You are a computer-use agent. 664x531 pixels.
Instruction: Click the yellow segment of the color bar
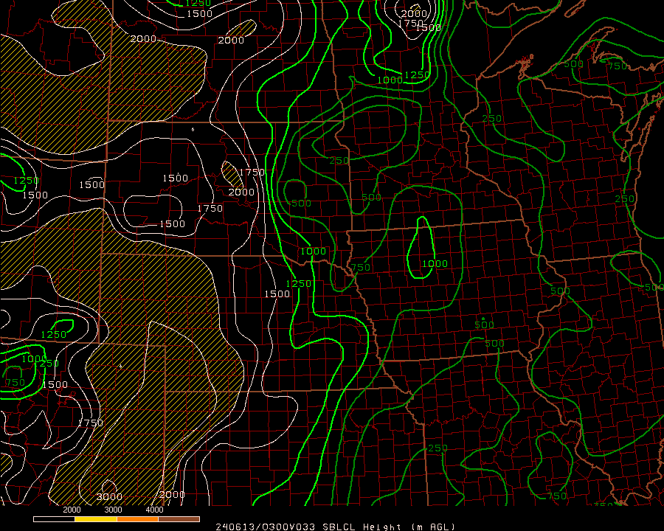point(96,519)
